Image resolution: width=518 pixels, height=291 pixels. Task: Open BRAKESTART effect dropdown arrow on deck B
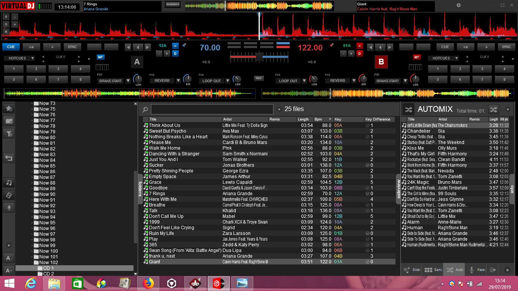tap(405, 81)
